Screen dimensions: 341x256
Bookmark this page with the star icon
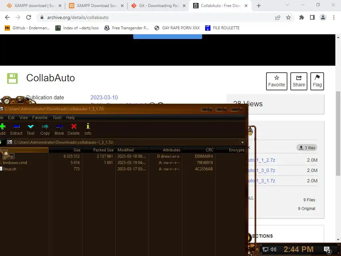[288, 17]
